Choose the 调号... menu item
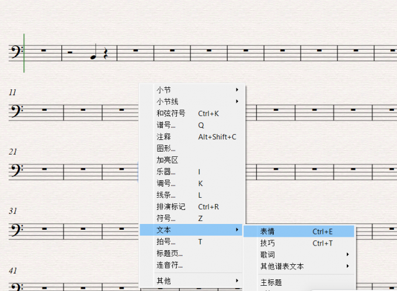 (x=191, y=183)
